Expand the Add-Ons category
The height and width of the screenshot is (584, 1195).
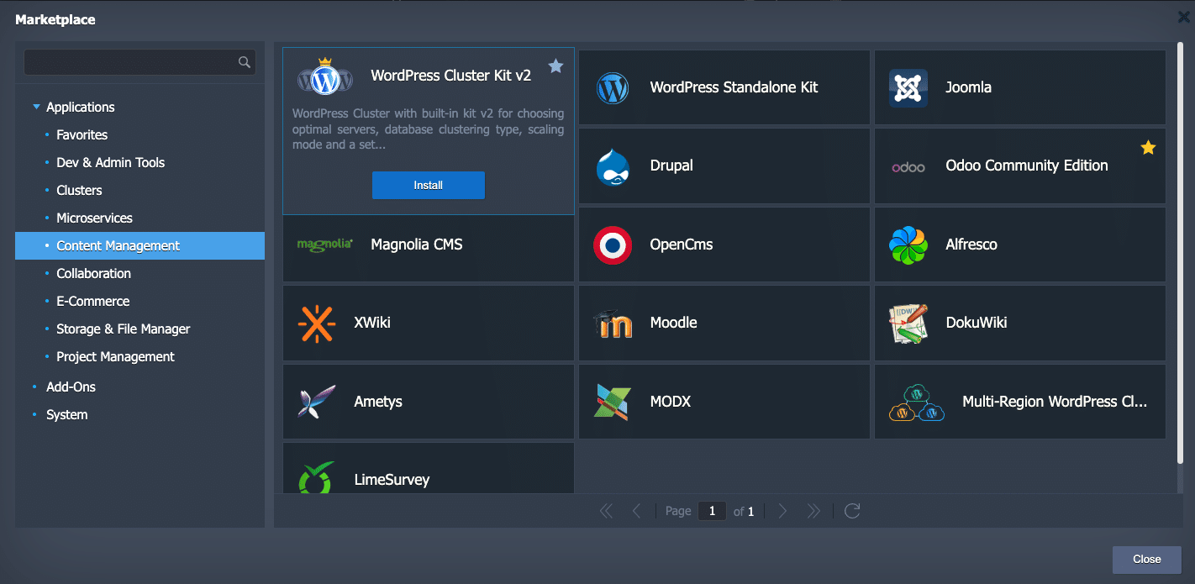tap(71, 387)
